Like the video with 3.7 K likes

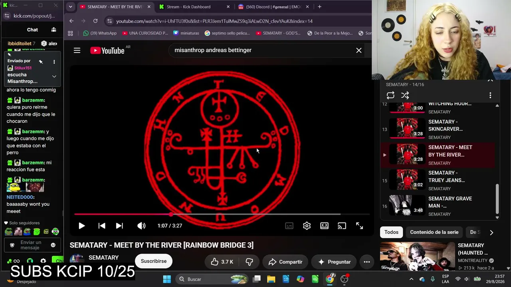pos(222,262)
